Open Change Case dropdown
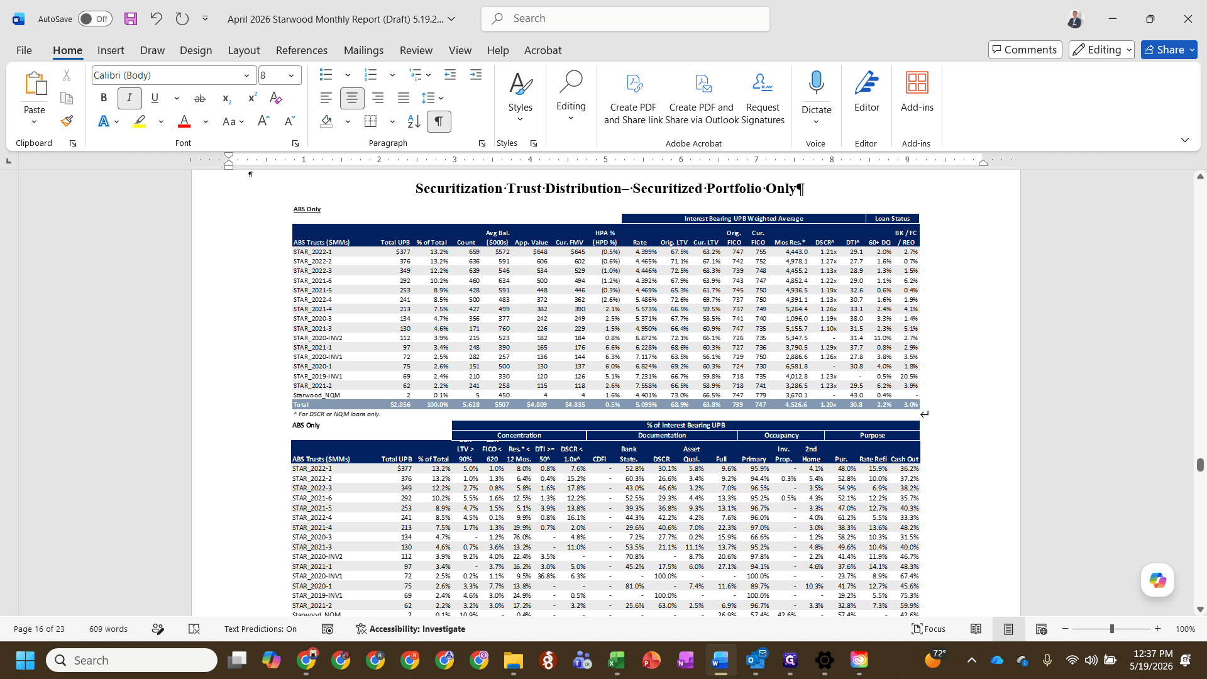Image resolution: width=1207 pixels, height=679 pixels. 233,121
